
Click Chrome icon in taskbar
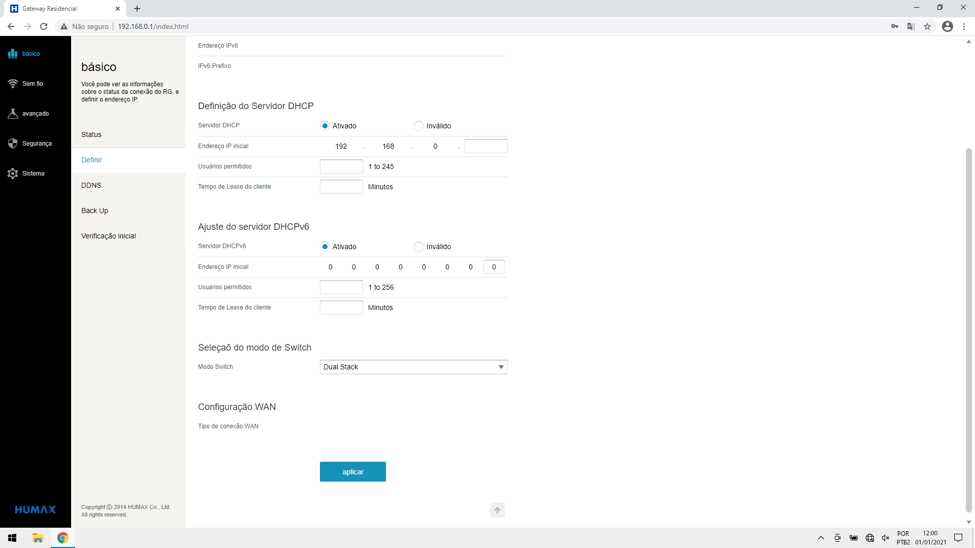pos(63,538)
